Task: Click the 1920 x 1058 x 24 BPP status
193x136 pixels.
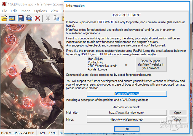Action: (17, 133)
